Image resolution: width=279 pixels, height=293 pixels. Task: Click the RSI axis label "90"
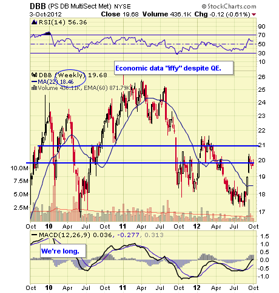(261, 26)
